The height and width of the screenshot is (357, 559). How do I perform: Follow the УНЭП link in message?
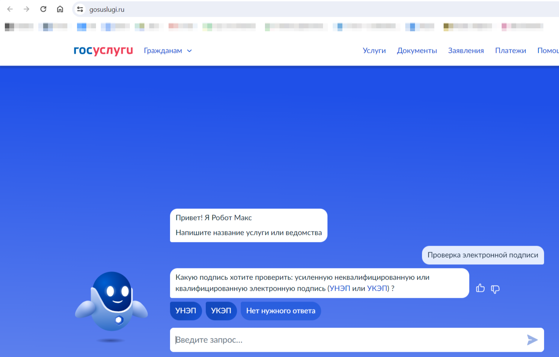pos(340,289)
